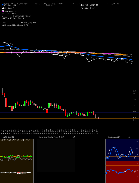
Task: Click 'ADX: 6.67 +DY: 20 -DY: 22.8' header
Action: 15,140
